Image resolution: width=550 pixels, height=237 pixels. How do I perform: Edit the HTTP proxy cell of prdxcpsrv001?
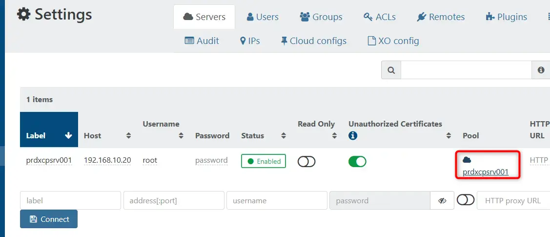click(539, 160)
